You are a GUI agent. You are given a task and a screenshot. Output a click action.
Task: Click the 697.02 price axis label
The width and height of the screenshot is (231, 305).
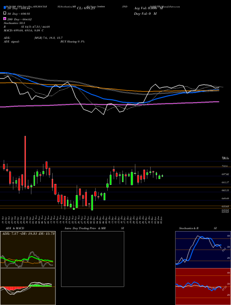225,174
